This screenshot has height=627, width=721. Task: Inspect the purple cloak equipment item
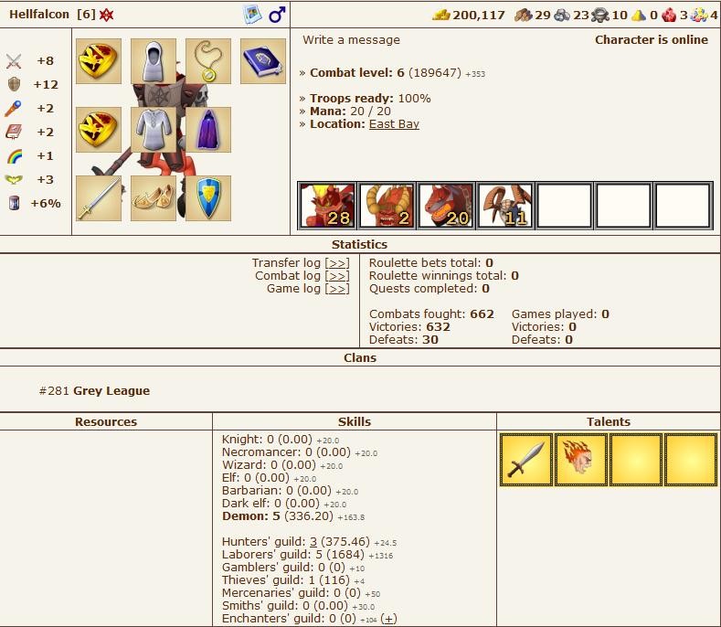[x=208, y=130]
